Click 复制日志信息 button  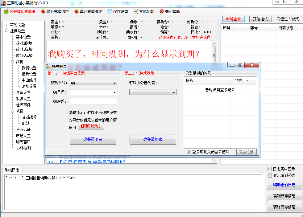[284, 196]
